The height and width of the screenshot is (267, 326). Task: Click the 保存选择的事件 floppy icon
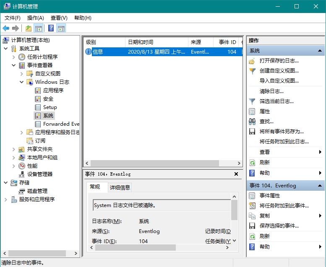coord(252,226)
